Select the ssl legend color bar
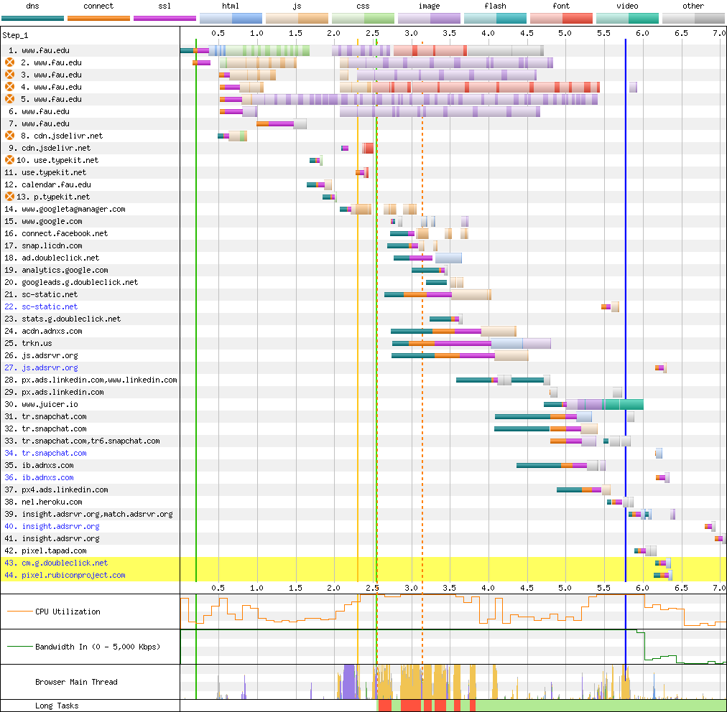Screen dimensions: 727x712 click(165, 19)
